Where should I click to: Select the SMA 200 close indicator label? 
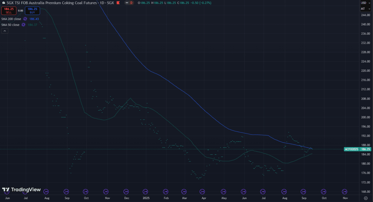pyautogui.click(x=11, y=19)
